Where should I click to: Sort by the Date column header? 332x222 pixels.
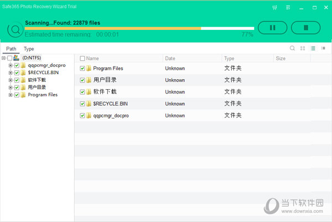click(x=170, y=59)
